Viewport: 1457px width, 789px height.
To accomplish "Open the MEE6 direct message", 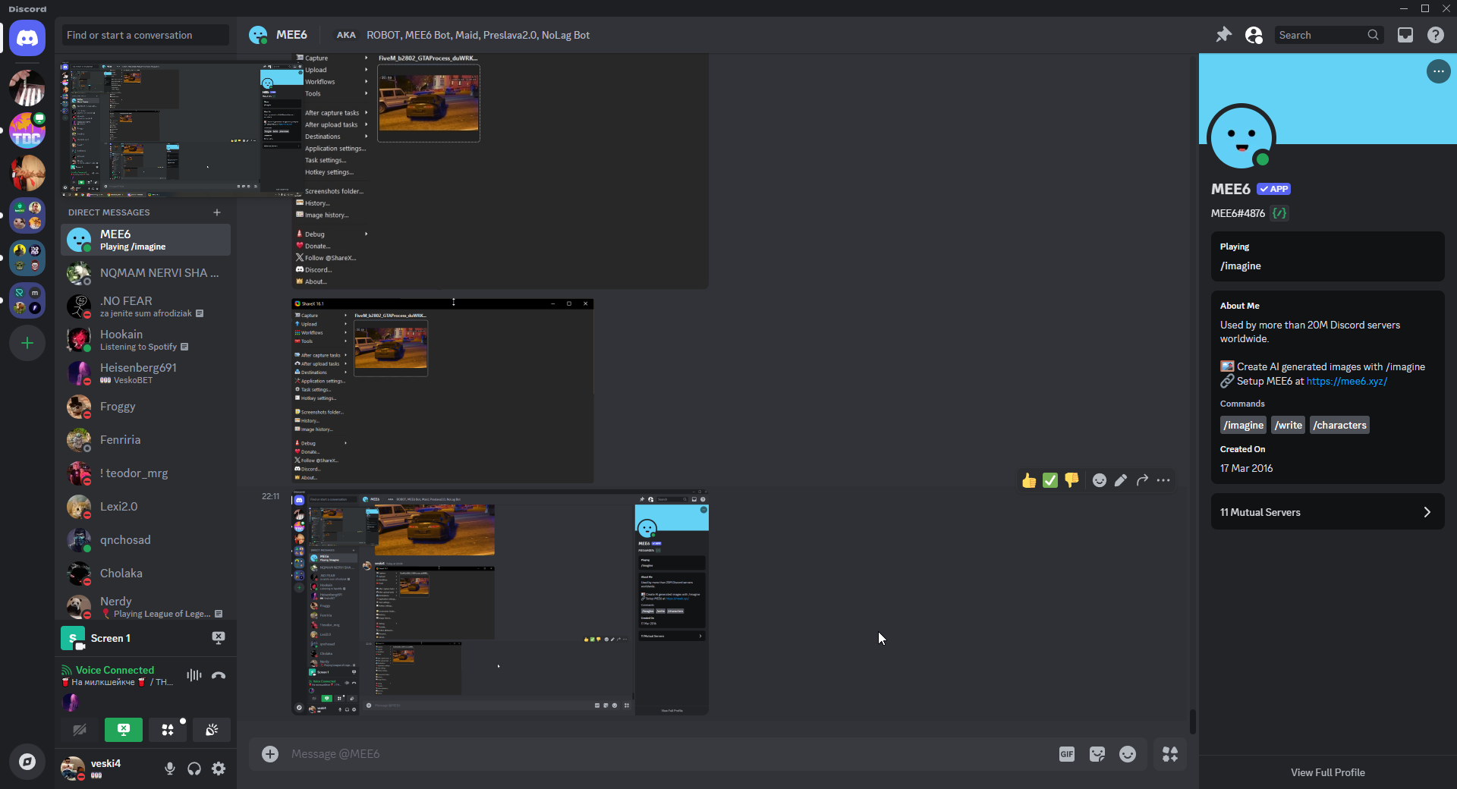I will pos(146,240).
